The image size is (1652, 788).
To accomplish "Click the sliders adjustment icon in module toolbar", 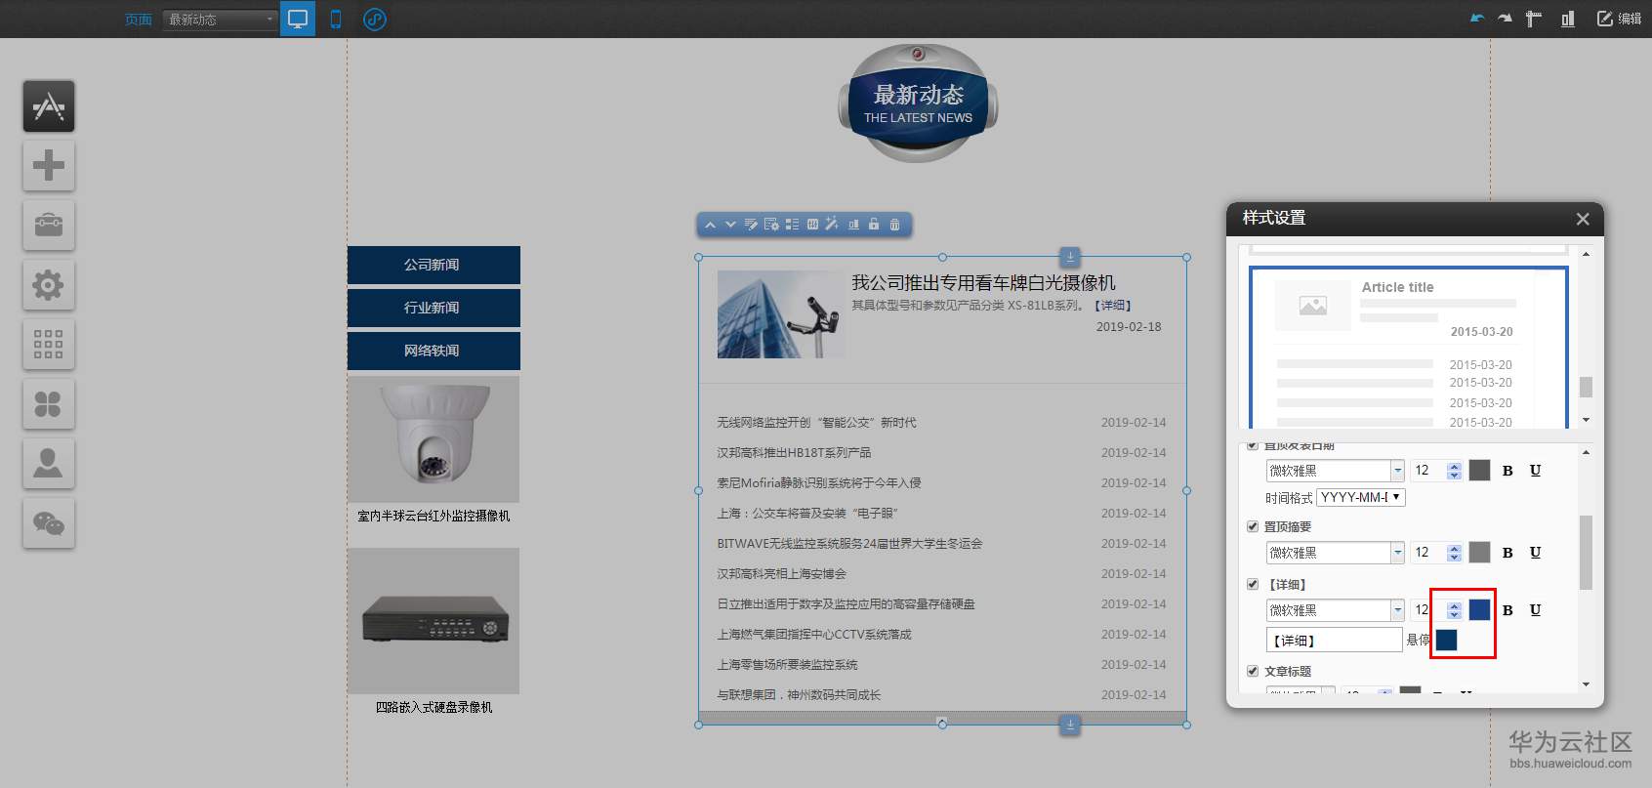I will [812, 225].
